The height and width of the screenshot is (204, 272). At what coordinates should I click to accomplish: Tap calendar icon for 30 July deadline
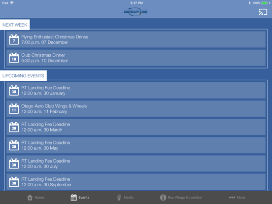pos(14,164)
